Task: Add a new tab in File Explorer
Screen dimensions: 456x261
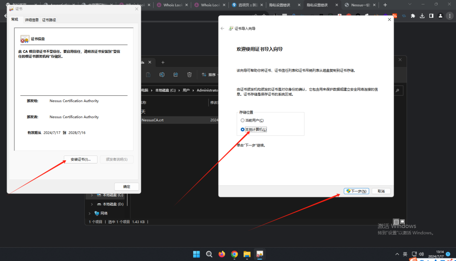Action: (x=163, y=62)
